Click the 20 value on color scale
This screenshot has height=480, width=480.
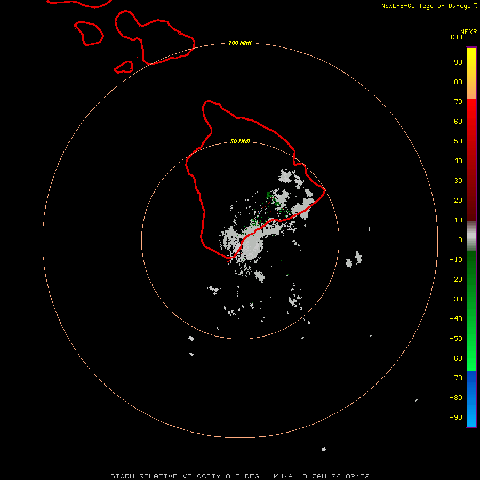tap(458, 200)
